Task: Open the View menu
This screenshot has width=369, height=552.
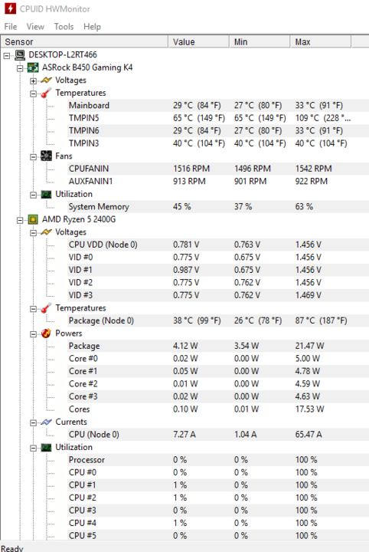Action: pos(35,27)
